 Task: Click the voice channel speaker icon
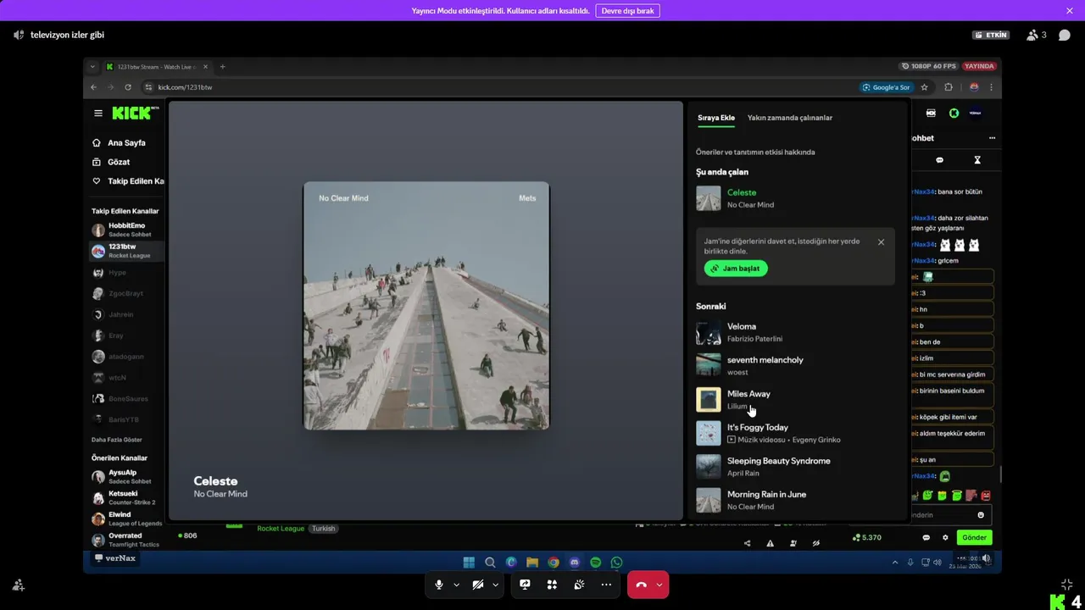[x=19, y=35]
